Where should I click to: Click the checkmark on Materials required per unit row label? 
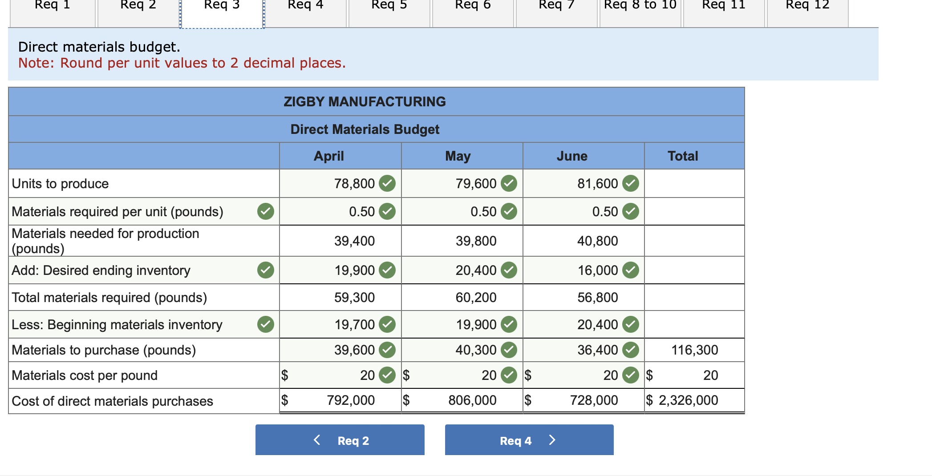tap(265, 212)
